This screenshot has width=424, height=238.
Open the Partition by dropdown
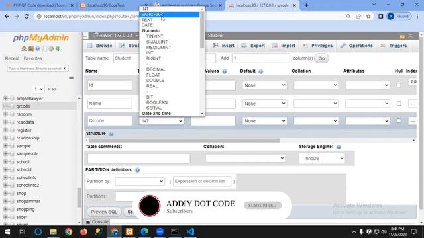click(140, 181)
